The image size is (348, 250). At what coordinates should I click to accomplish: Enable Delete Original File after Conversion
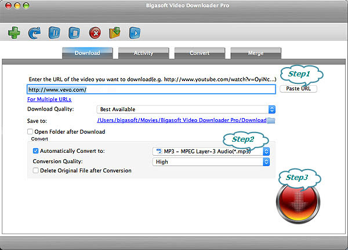point(35,171)
